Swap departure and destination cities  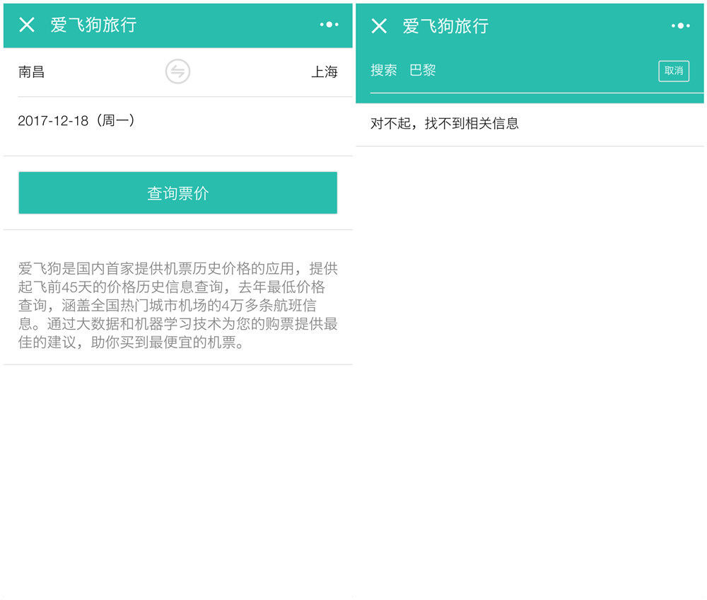click(177, 71)
